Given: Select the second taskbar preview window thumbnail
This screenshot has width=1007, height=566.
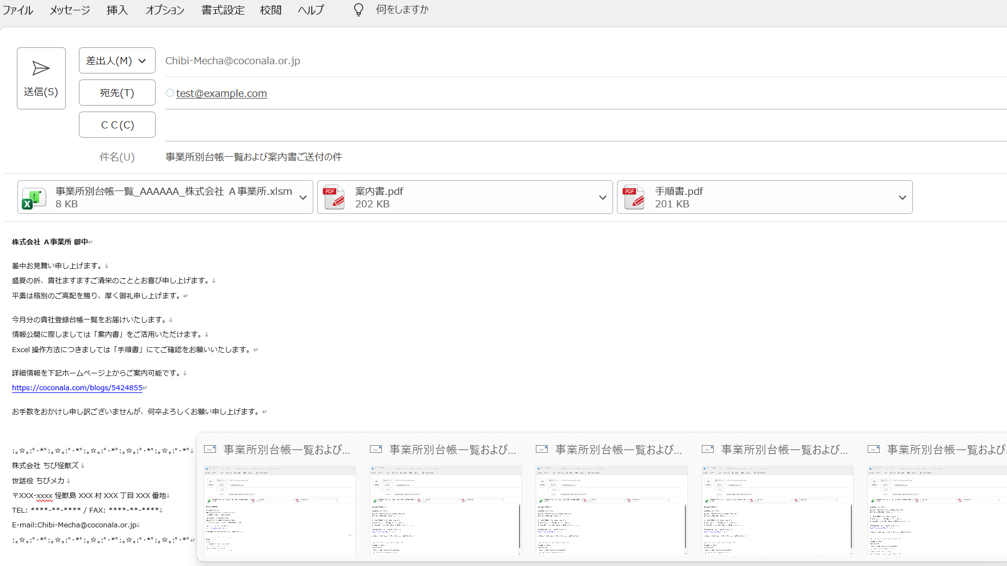Looking at the screenshot, I should coord(446,510).
